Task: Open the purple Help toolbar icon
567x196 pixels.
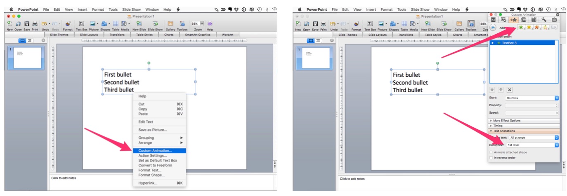Action: click(x=210, y=24)
